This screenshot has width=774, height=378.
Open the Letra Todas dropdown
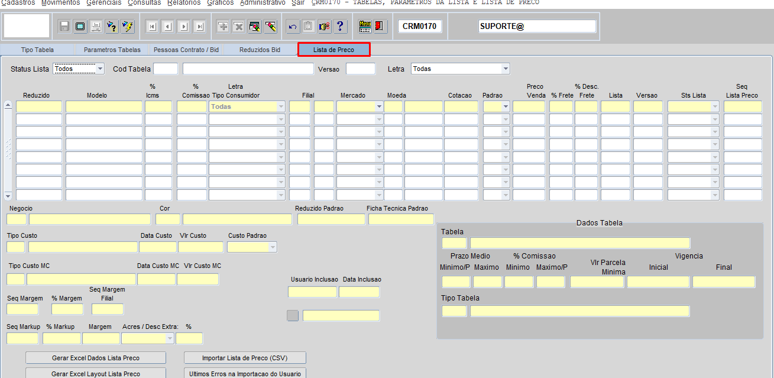506,69
